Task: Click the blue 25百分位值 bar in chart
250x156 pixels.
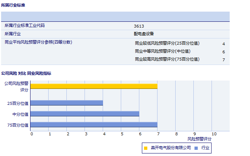Action: pos(67,103)
